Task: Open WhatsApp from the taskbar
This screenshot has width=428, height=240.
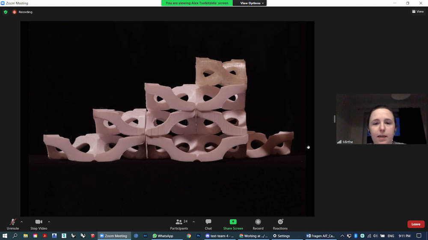Action: (x=163, y=236)
